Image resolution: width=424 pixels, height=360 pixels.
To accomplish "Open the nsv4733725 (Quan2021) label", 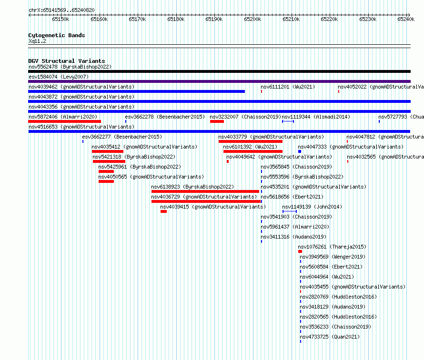I will pos(330,337).
